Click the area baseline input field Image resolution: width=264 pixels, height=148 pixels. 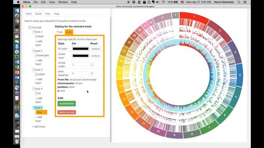(x=80, y=73)
